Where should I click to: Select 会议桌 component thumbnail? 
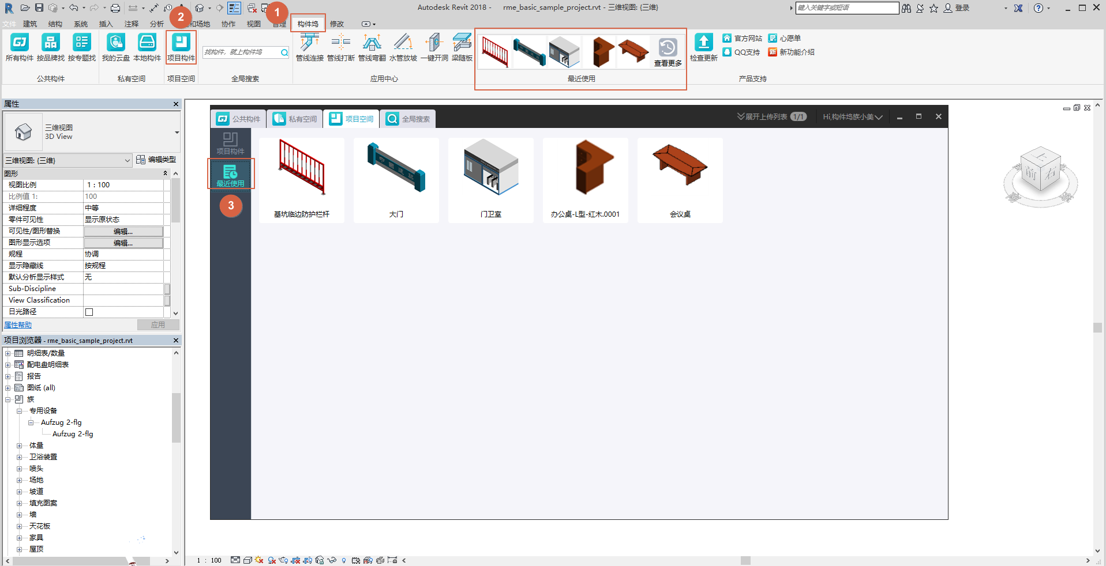(680, 180)
